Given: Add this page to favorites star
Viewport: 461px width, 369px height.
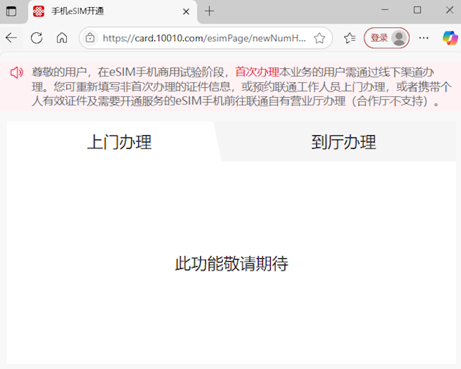Looking at the screenshot, I should point(319,38).
